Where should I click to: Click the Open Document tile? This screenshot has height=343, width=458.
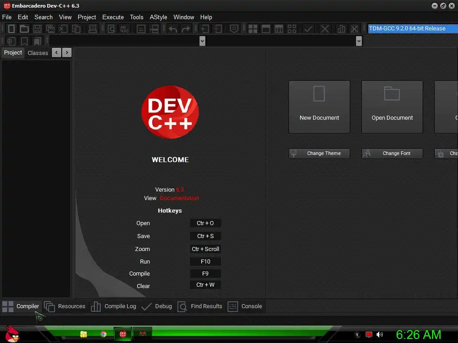coord(392,107)
